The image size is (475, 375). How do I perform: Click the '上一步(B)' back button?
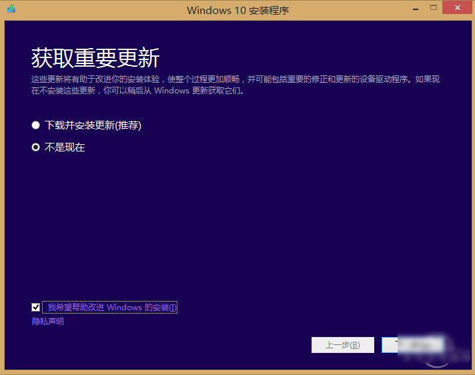pyautogui.click(x=343, y=345)
